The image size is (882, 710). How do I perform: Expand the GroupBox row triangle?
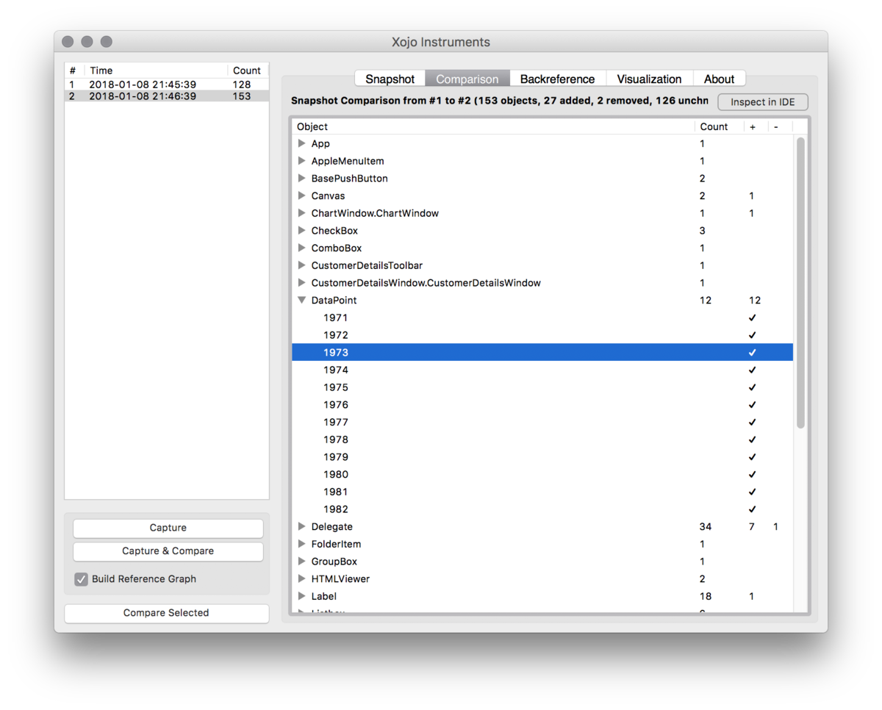(301, 562)
